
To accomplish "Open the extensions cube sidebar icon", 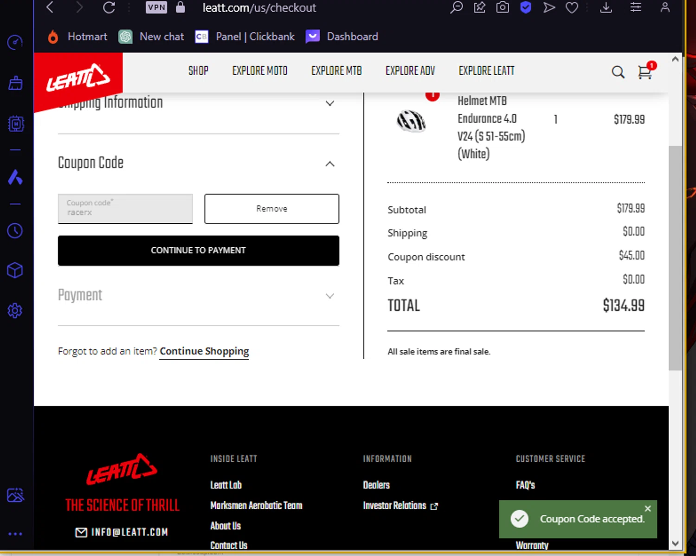I will 15,270.
